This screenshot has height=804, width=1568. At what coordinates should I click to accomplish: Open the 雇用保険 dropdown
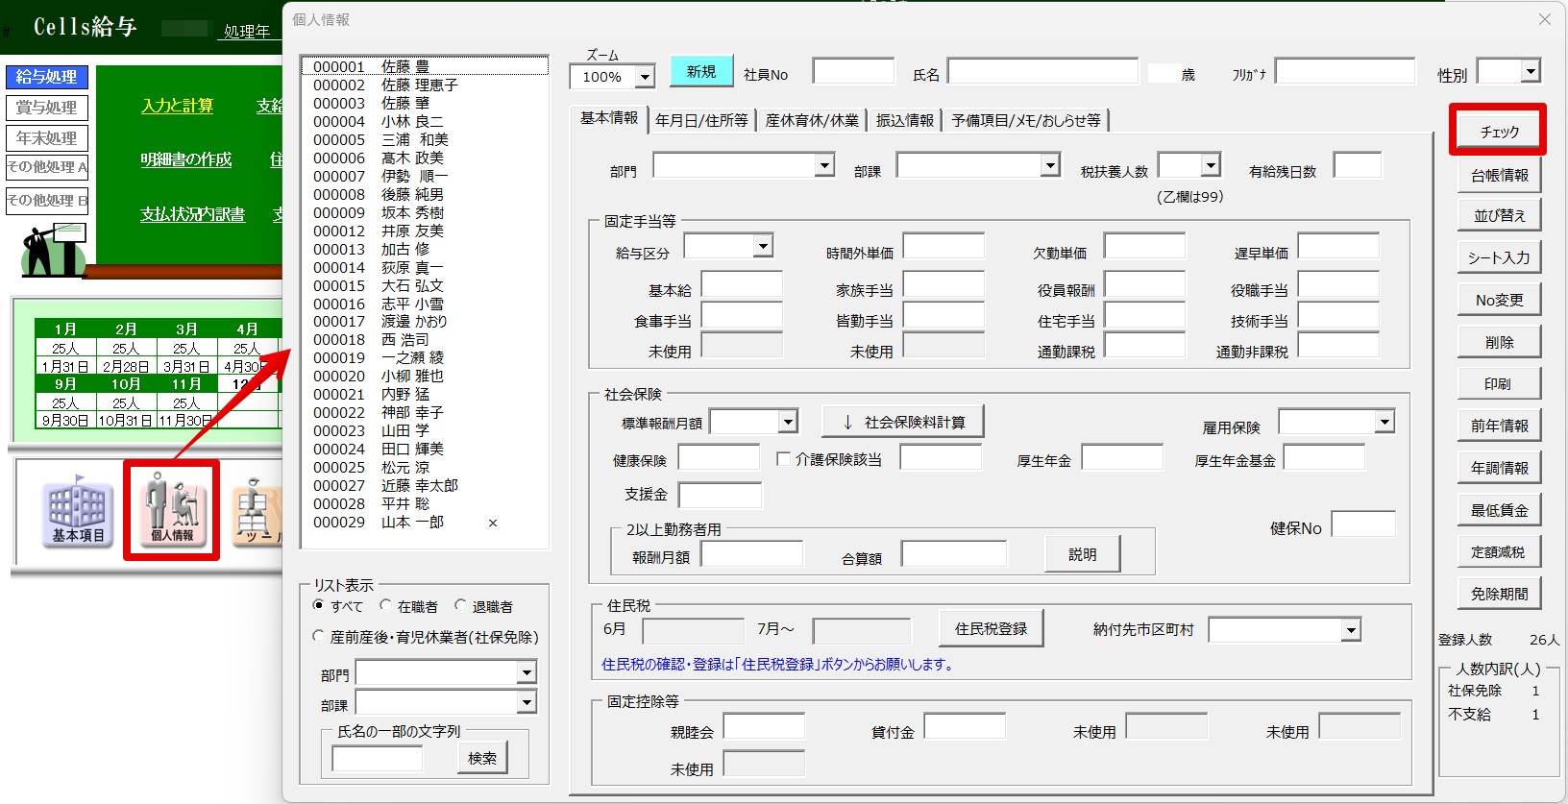pos(1384,422)
